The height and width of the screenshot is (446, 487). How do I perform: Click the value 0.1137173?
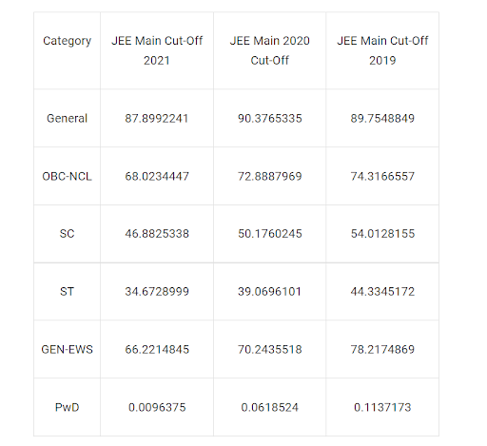click(x=382, y=407)
